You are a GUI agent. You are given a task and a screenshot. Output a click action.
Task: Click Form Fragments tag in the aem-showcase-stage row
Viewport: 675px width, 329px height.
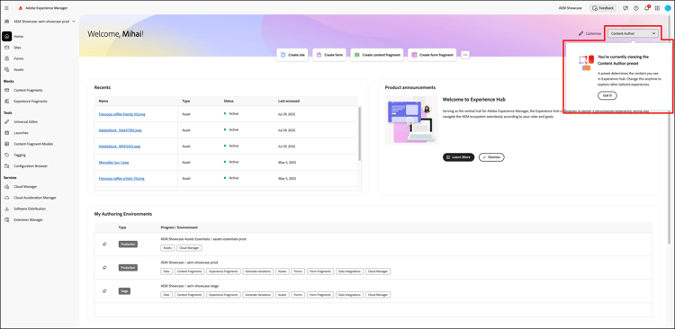pyautogui.click(x=320, y=295)
